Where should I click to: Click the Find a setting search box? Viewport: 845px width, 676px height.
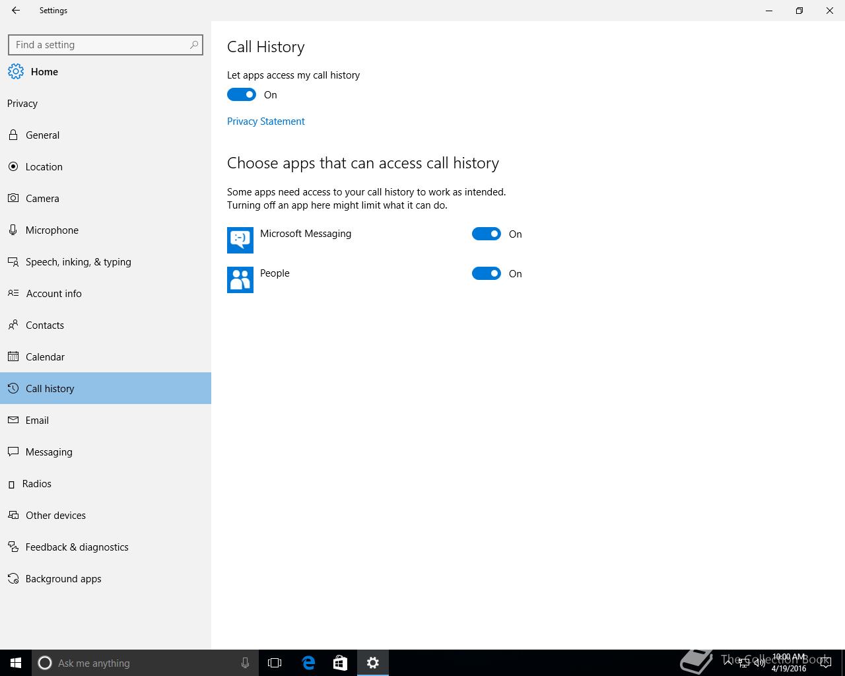[99, 45]
